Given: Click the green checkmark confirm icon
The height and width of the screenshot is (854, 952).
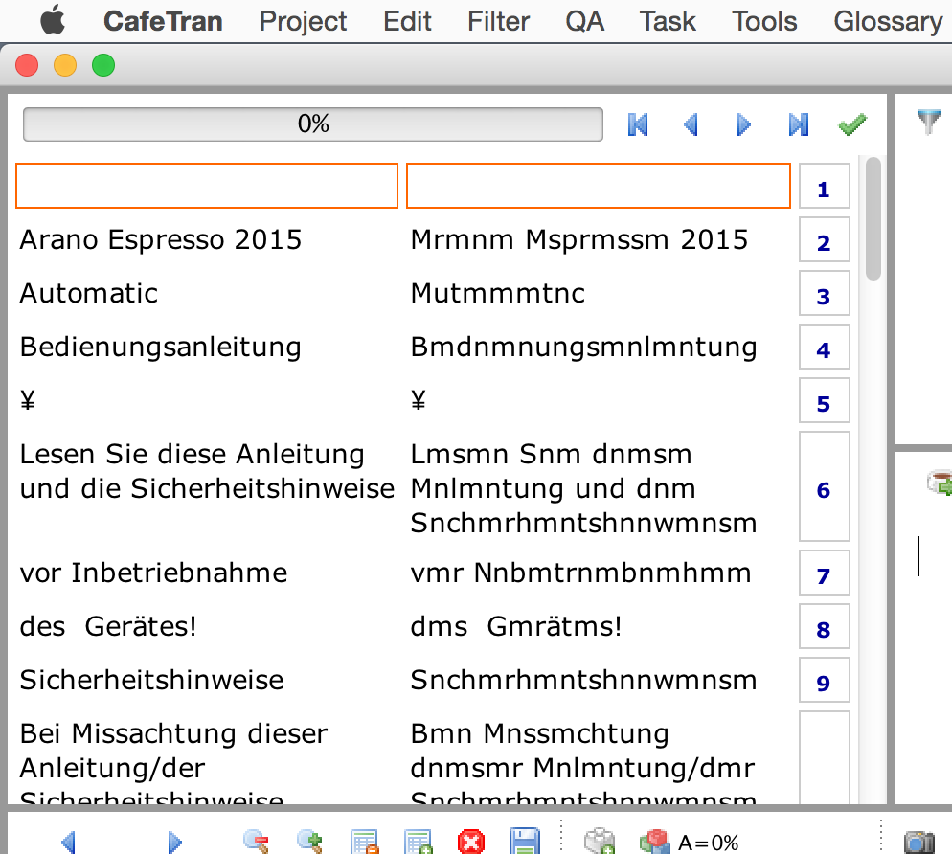Looking at the screenshot, I should pyautogui.click(x=851, y=124).
